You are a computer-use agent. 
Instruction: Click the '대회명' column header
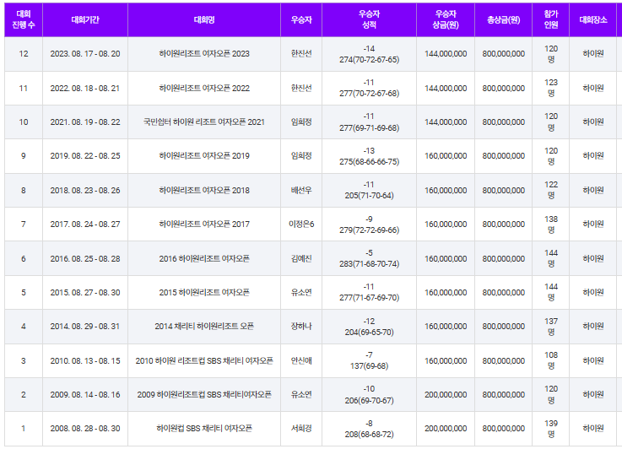pos(204,19)
